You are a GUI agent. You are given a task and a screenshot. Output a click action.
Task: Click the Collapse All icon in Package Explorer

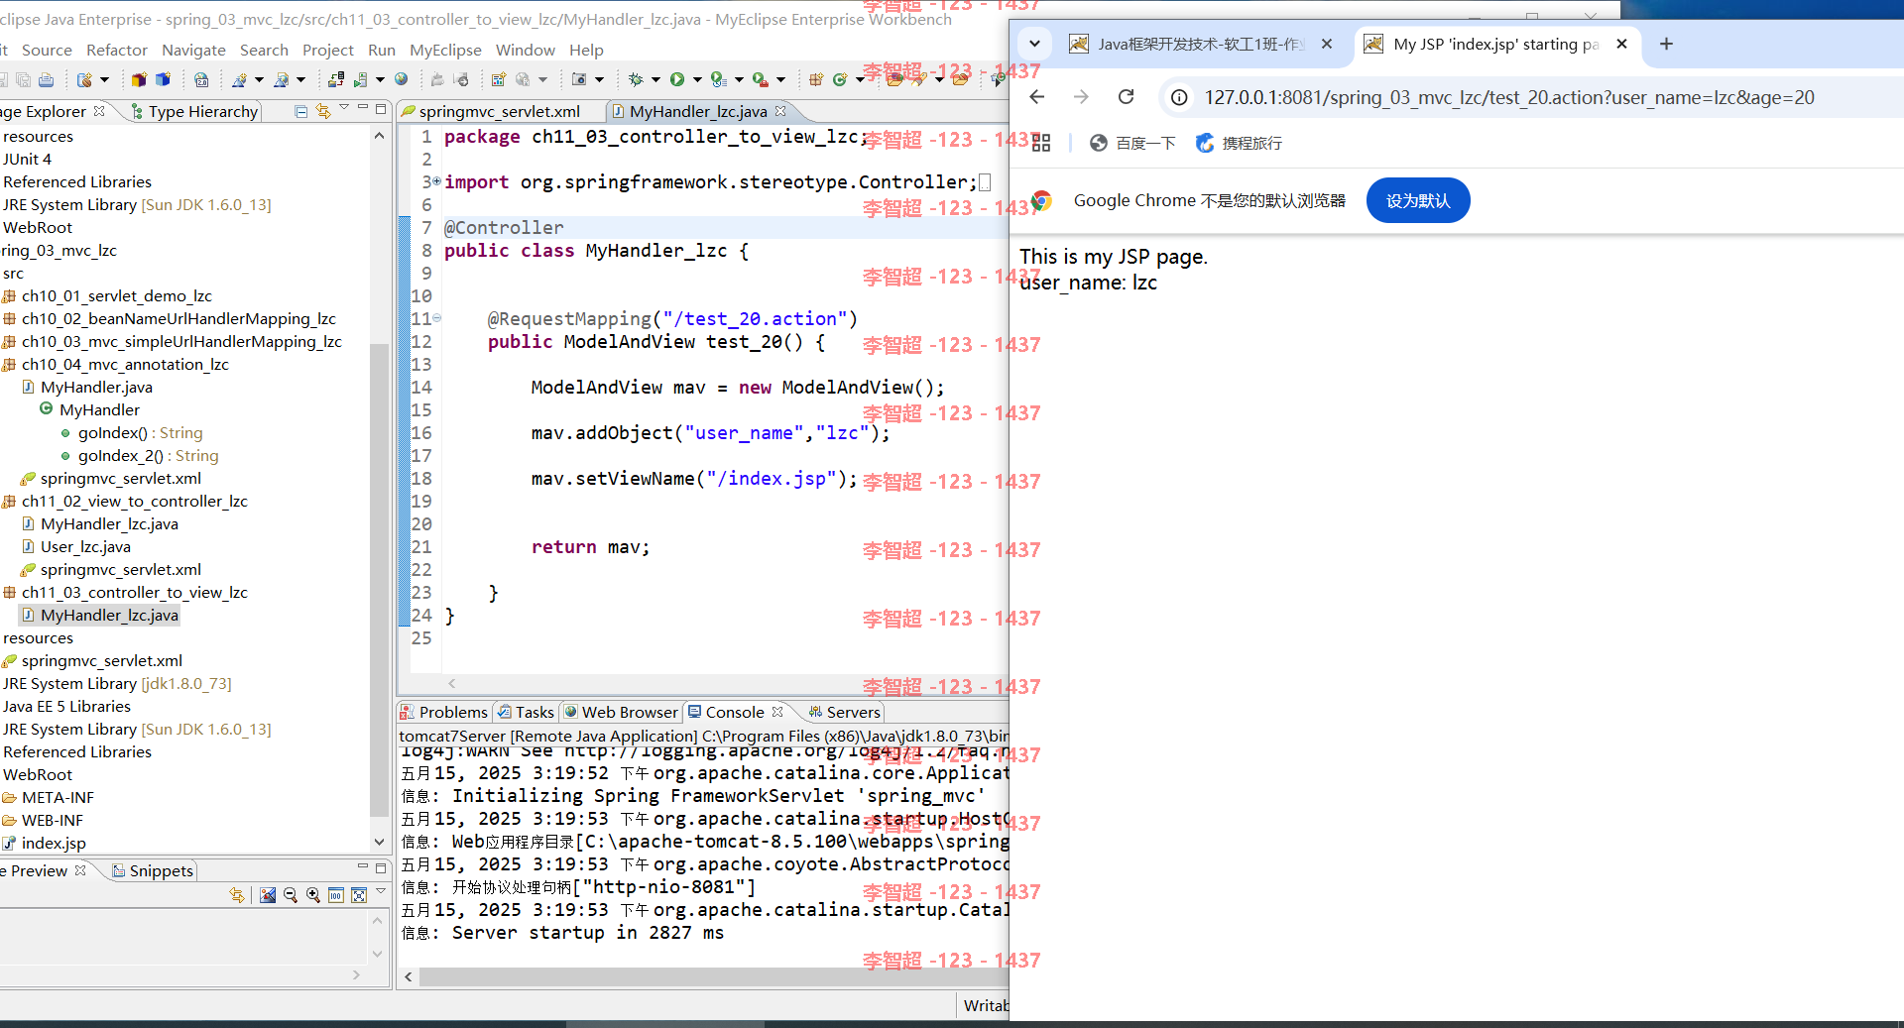(x=300, y=111)
